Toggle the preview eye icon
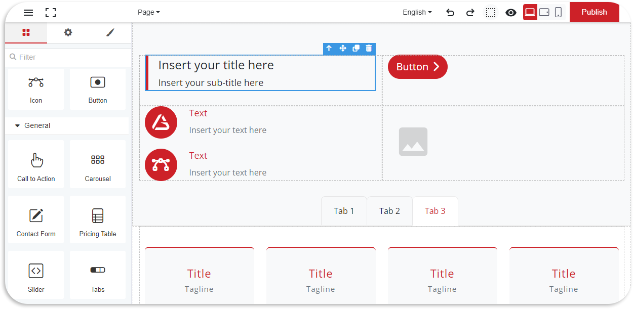The image size is (633, 309). pyautogui.click(x=511, y=13)
